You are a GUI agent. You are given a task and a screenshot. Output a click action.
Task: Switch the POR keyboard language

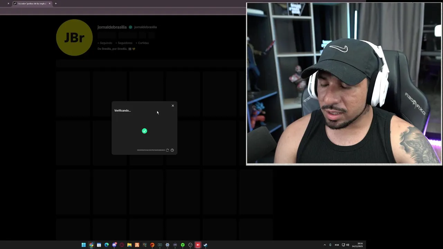point(337,245)
